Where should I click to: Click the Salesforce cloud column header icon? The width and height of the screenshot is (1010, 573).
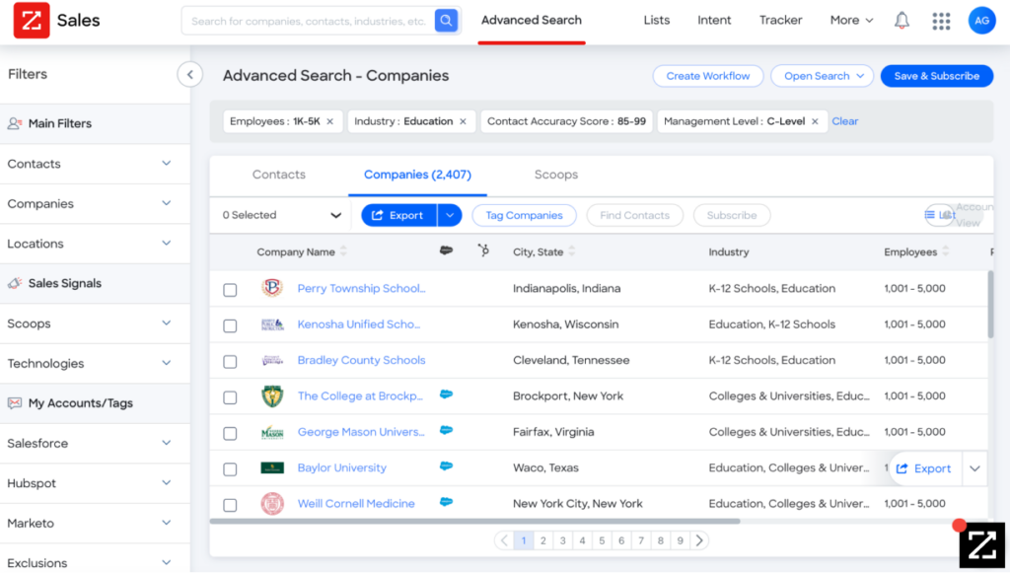pos(446,251)
